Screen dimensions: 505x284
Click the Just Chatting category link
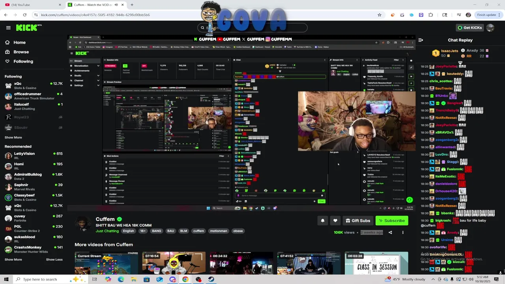point(107,231)
